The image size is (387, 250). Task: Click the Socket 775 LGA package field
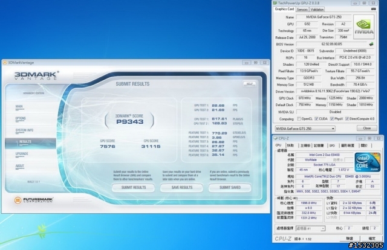click(x=324, y=165)
